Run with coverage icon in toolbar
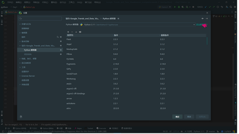Viewport: 239px width, 134px height. point(183,7)
